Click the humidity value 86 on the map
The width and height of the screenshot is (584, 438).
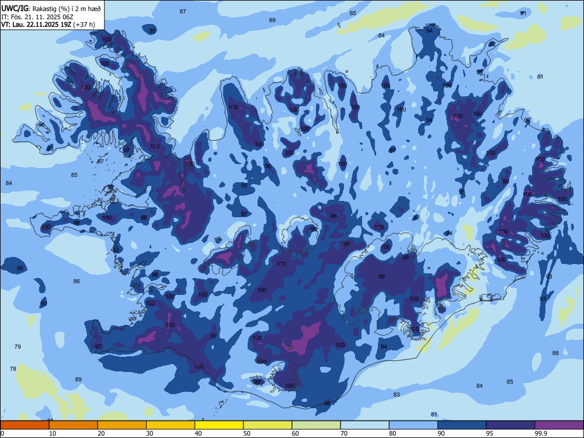pyautogui.click(x=77, y=281)
